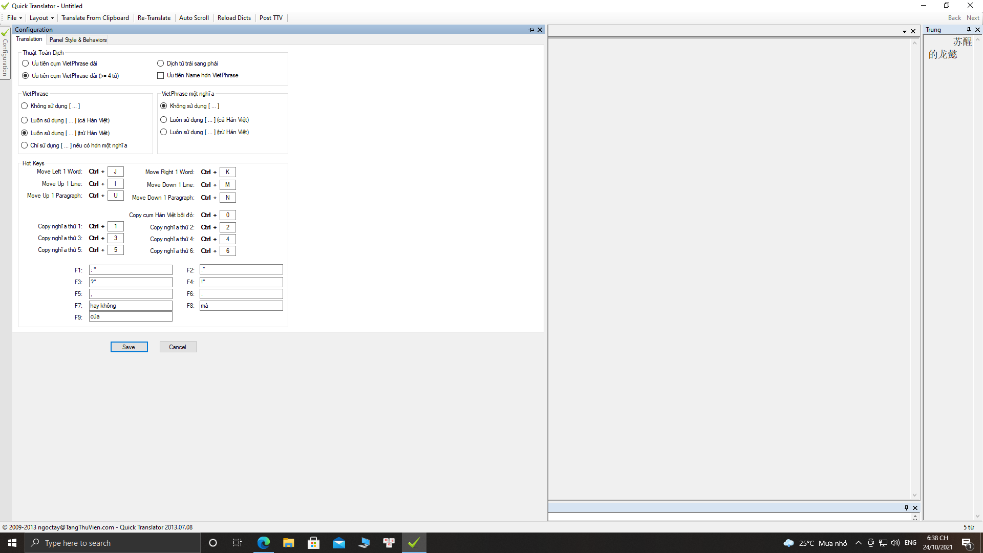Select Ưu tiên cụm VietPhrase dài radio
Screen dimensions: 983x553
click(26, 63)
